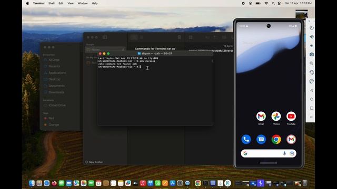Select Recents in Finder sidebar
This screenshot has height=189, width=337.
(x=54, y=66)
